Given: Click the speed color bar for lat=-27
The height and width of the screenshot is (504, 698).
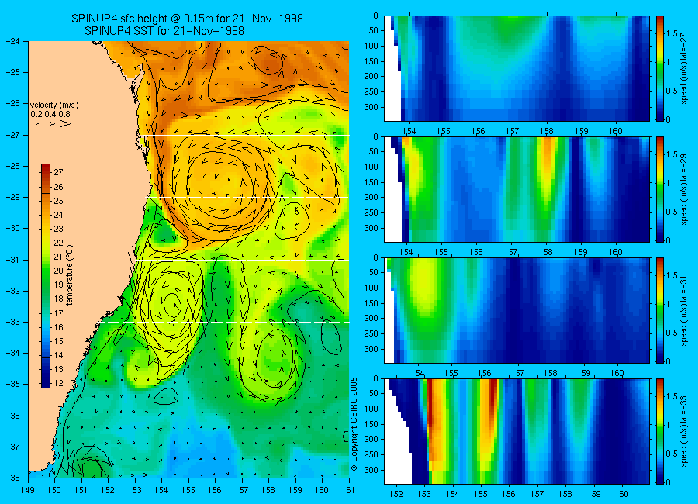Looking at the screenshot, I should click(660, 68).
